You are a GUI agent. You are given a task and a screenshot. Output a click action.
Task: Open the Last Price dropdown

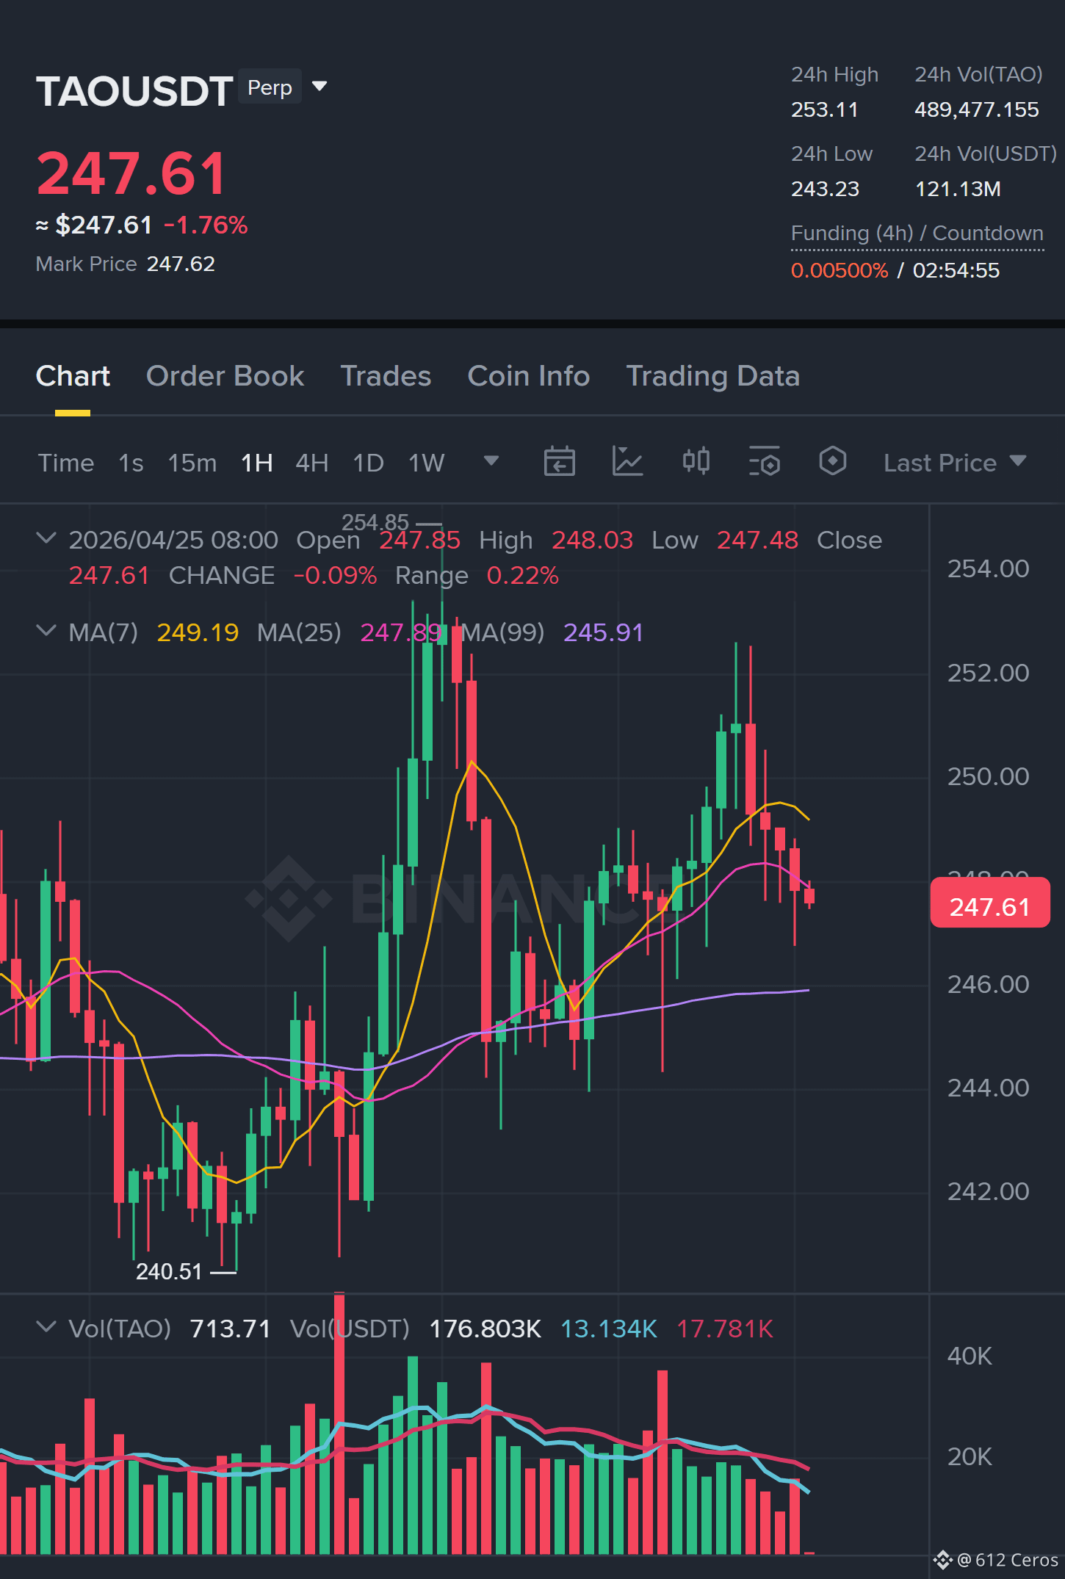[955, 463]
